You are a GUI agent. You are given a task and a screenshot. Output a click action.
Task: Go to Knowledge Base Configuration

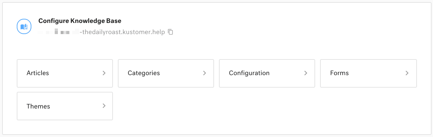point(267,73)
